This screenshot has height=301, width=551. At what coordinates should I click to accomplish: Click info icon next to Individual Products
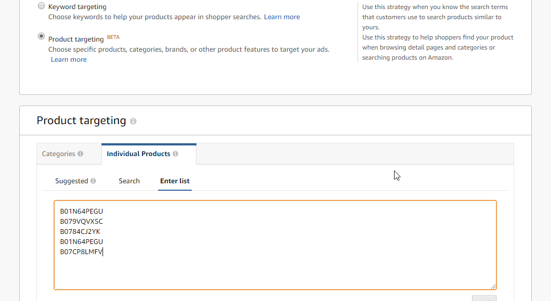175,154
